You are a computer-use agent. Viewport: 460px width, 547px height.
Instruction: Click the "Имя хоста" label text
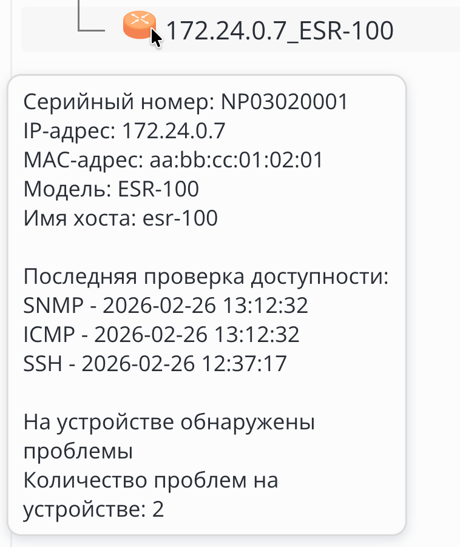76,218
